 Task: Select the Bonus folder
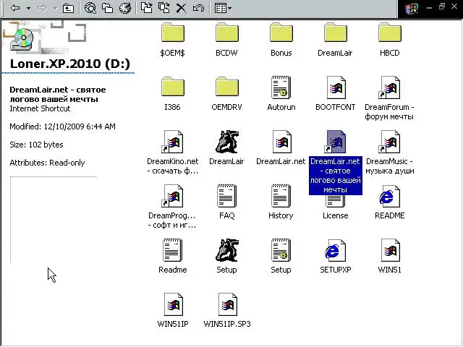pyautogui.click(x=281, y=40)
